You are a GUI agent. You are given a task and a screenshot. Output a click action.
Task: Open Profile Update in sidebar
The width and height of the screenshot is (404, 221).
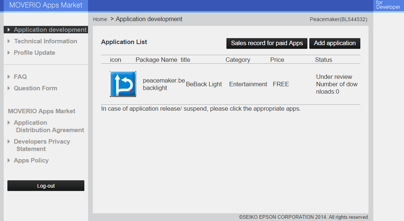[34, 53]
